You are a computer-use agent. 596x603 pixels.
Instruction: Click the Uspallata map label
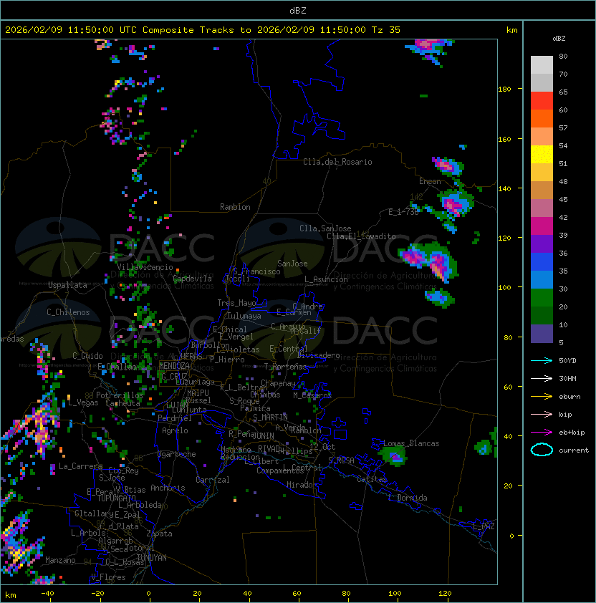tap(67, 285)
